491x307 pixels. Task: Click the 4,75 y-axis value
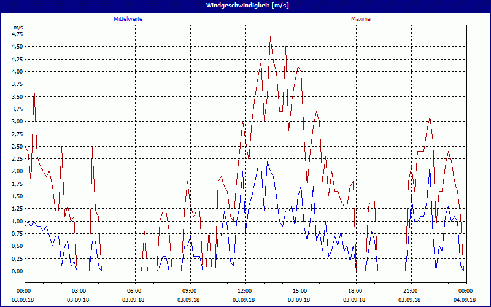coord(17,34)
